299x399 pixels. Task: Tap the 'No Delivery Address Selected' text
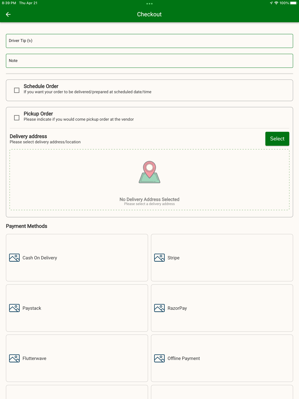(149, 199)
